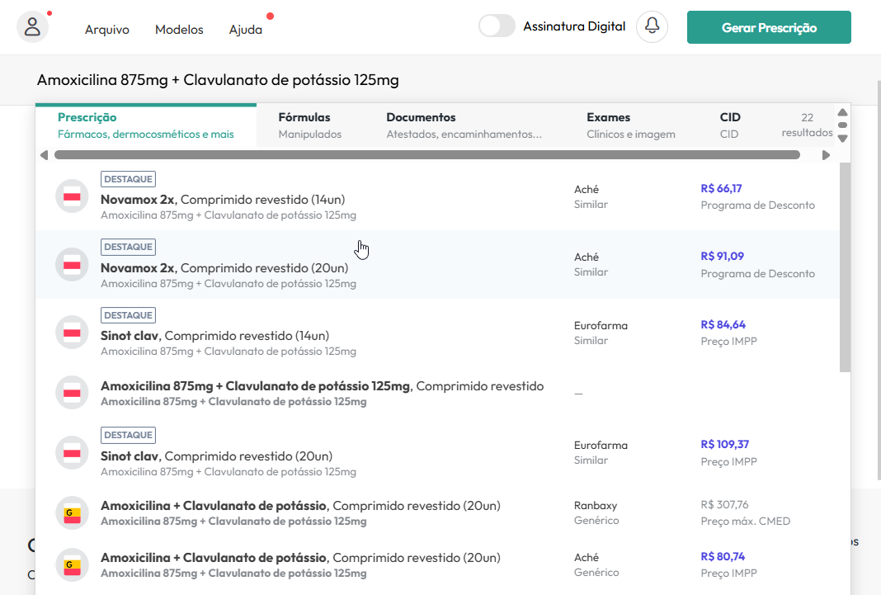Click the tabs scroll up arrow
The width and height of the screenshot is (881, 595).
coord(842,112)
